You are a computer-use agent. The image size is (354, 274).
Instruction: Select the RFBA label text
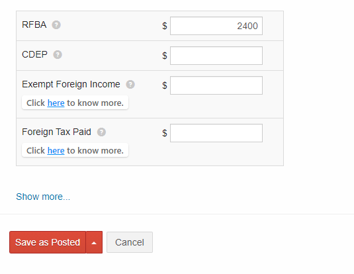click(x=34, y=24)
